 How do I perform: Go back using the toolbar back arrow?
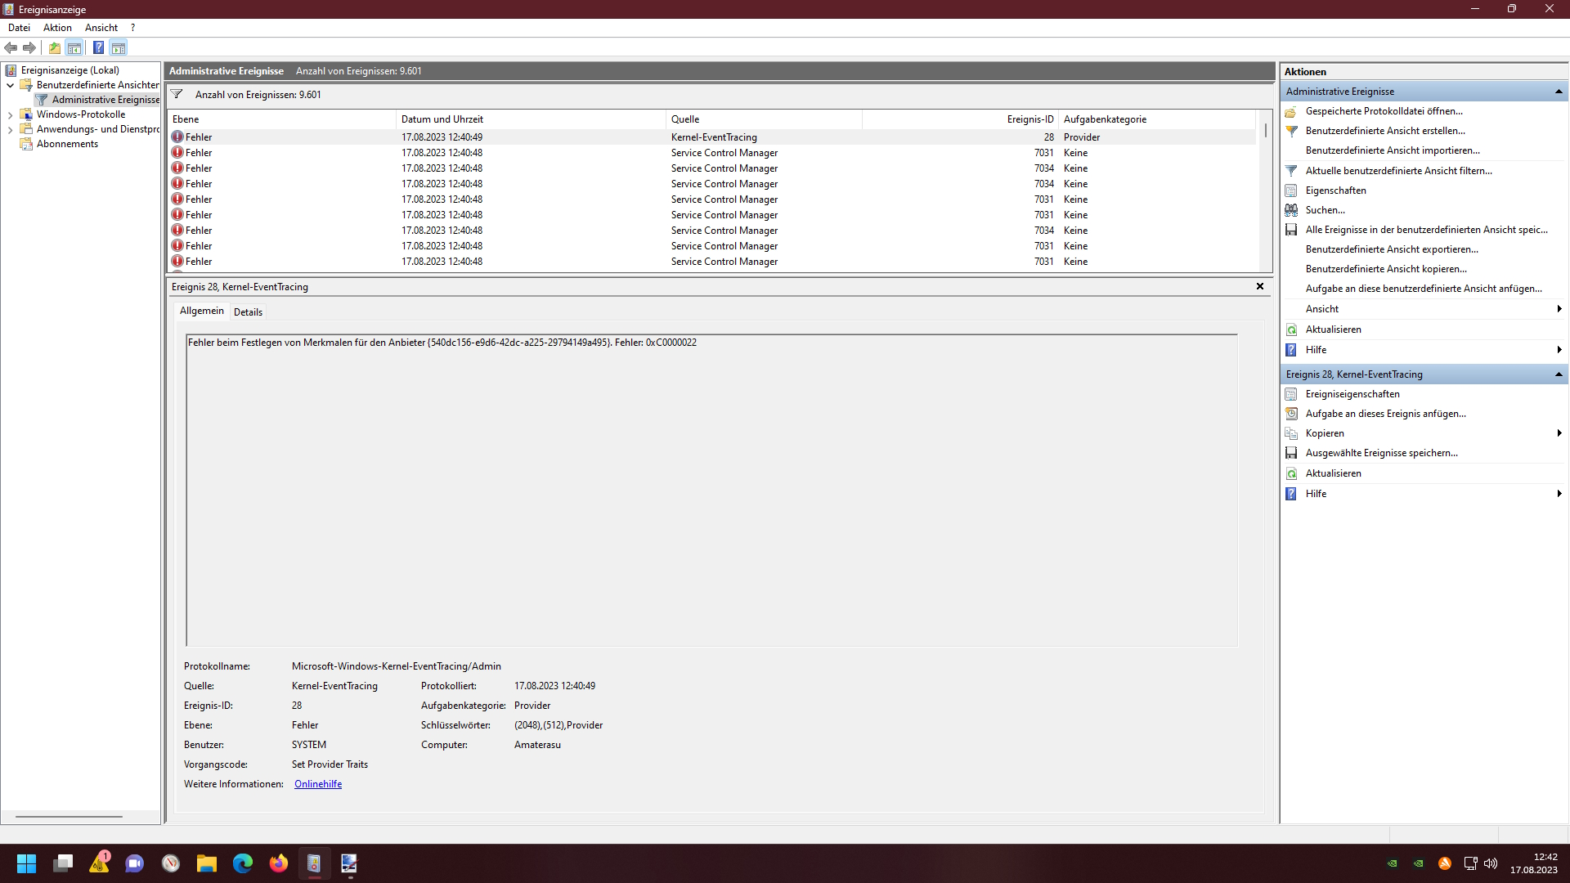11,47
